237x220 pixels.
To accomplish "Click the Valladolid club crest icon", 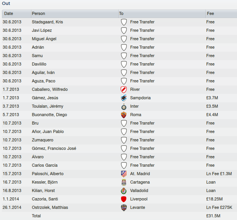I will [x=124, y=191].
